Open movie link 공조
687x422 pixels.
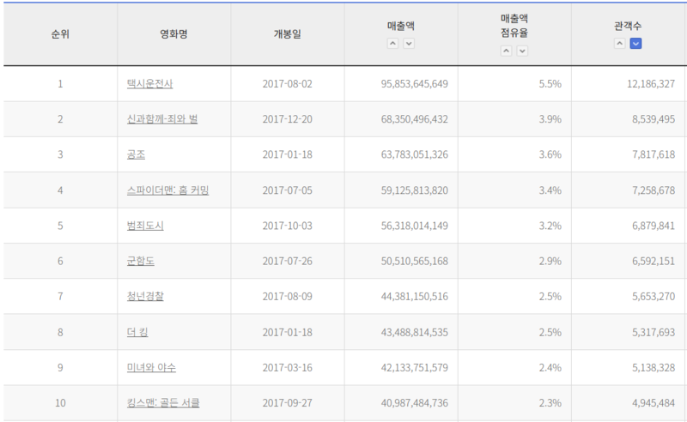pos(136,154)
